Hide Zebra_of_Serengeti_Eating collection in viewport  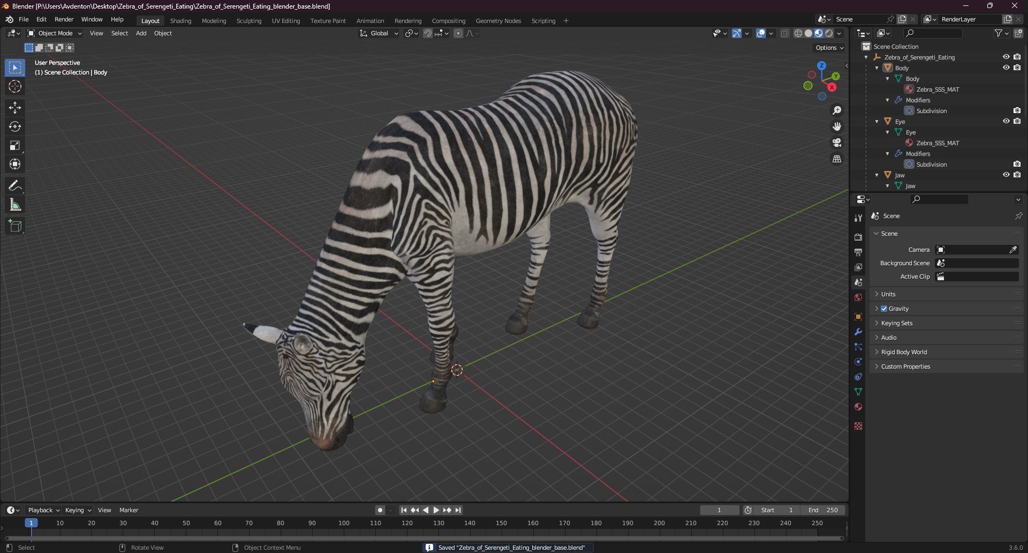click(1006, 57)
